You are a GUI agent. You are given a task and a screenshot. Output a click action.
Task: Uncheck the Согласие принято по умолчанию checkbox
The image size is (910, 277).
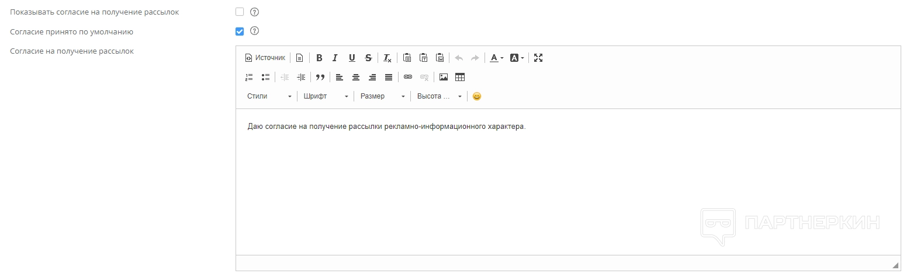[240, 31]
